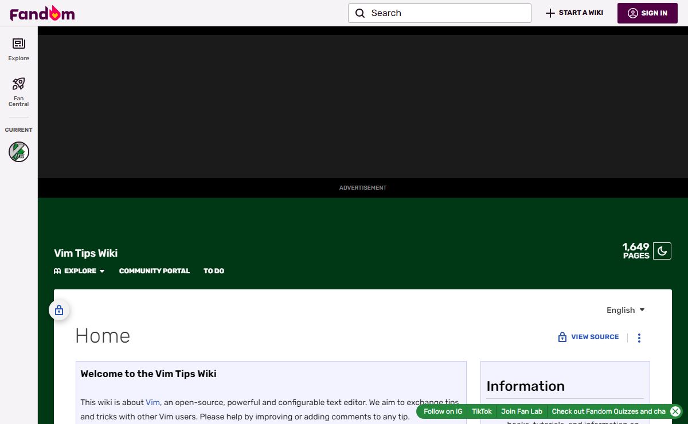Click the Sign In button
Screen dimensions: 688x424
tap(647, 13)
